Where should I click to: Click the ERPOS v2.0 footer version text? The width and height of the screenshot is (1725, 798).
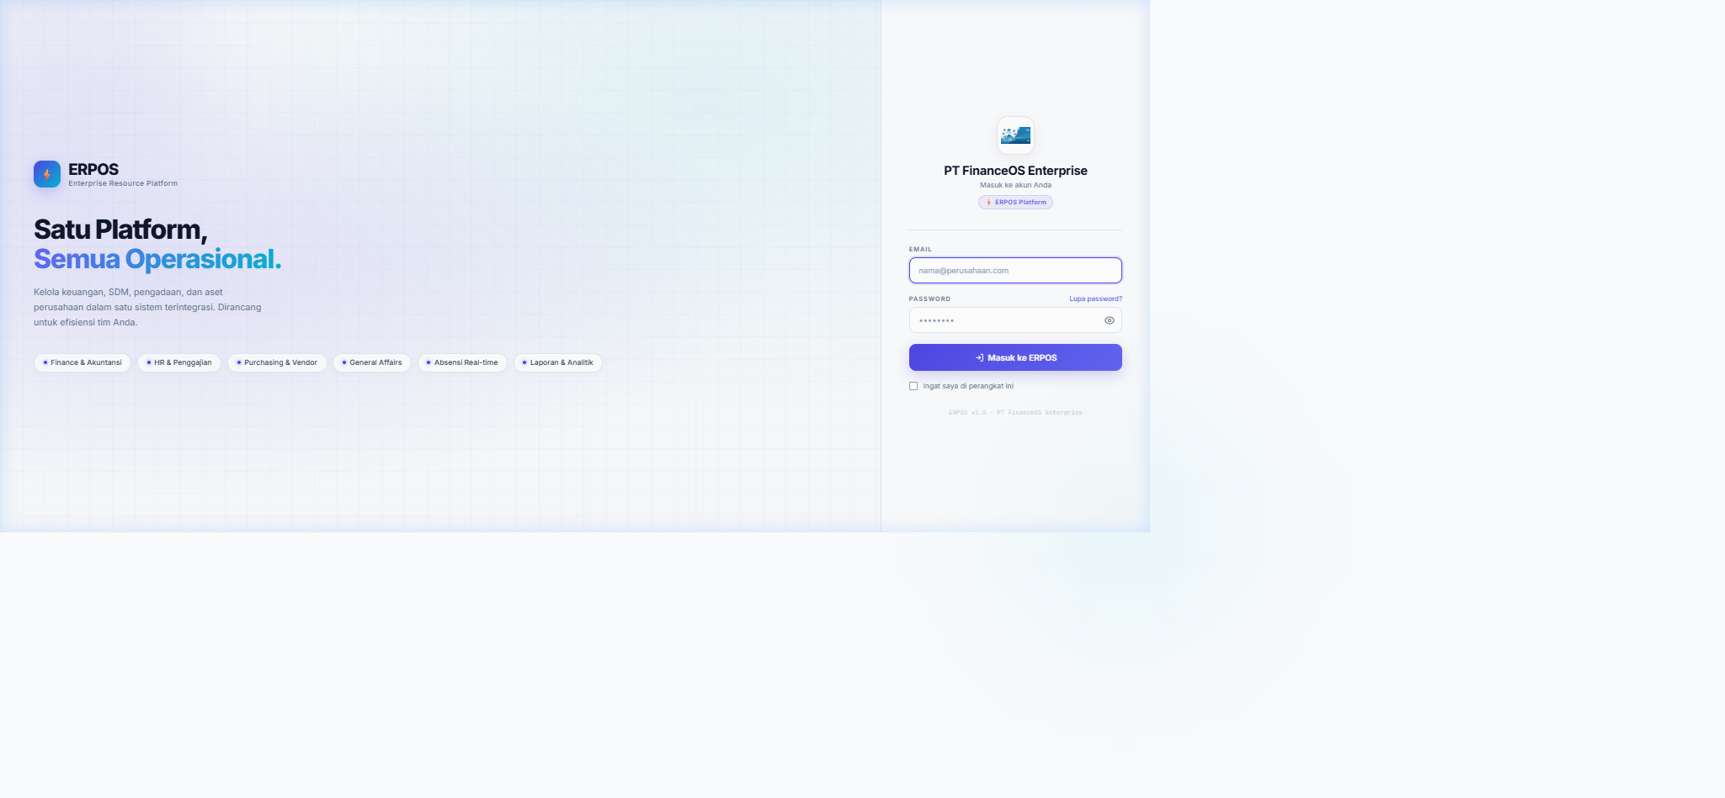point(1015,413)
